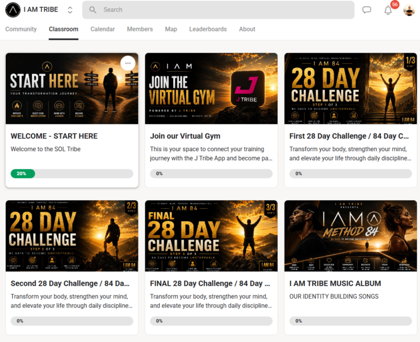The height and width of the screenshot is (342, 420).
Task: Expand the I AM TRIBE group switcher
Action: [x=70, y=10]
